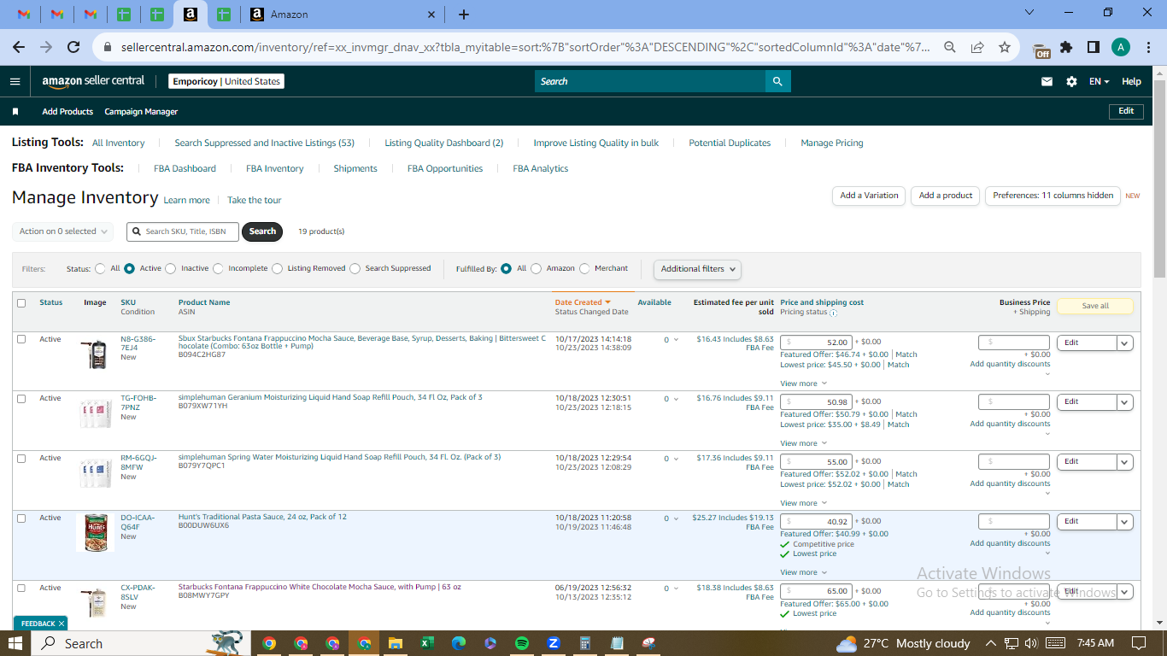1167x656 pixels.
Task: Check the Hunt's Traditional Pasta Sauce row
Action: click(x=21, y=518)
